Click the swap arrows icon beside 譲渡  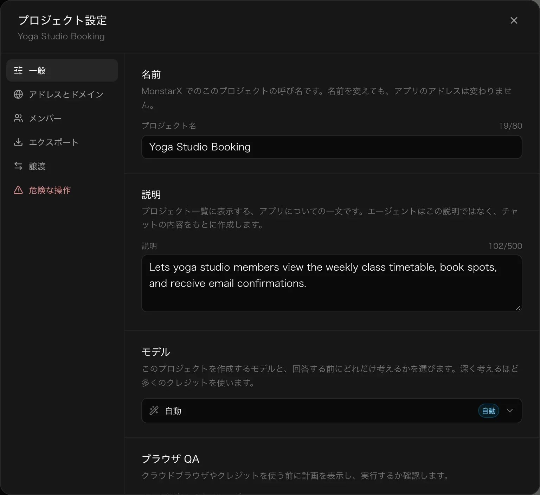coord(18,166)
